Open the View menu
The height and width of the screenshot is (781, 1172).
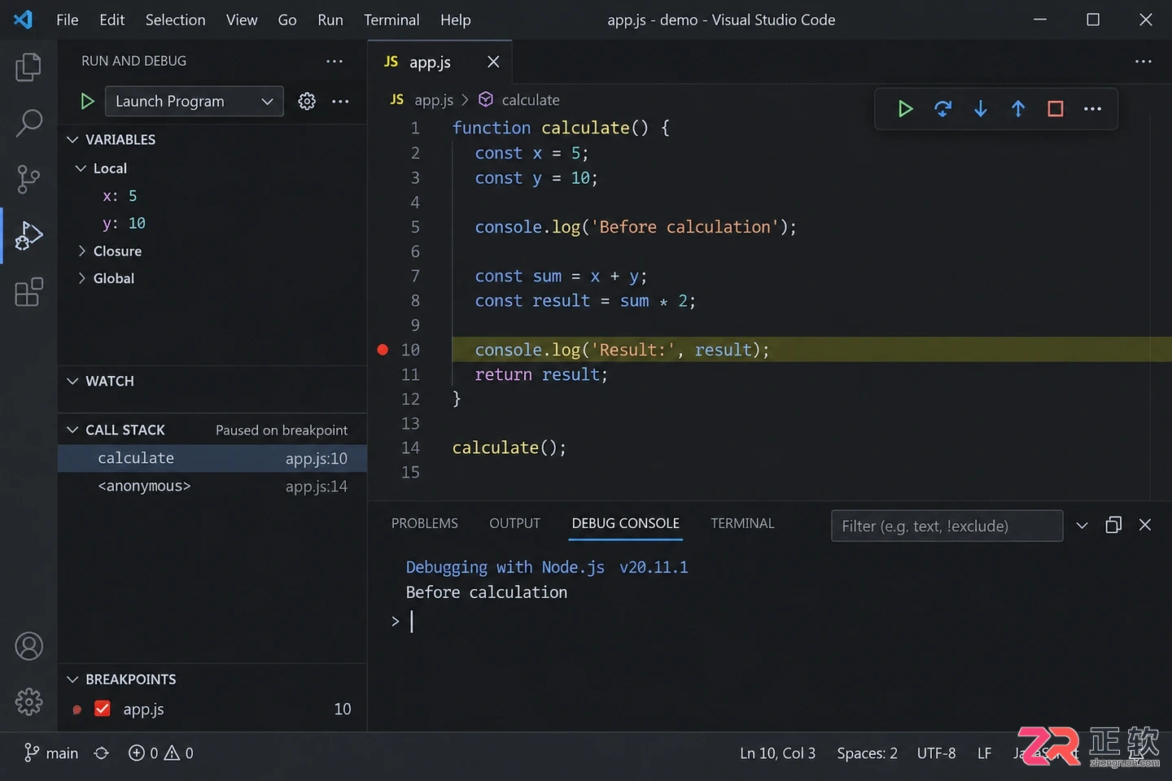(x=242, y=20)
